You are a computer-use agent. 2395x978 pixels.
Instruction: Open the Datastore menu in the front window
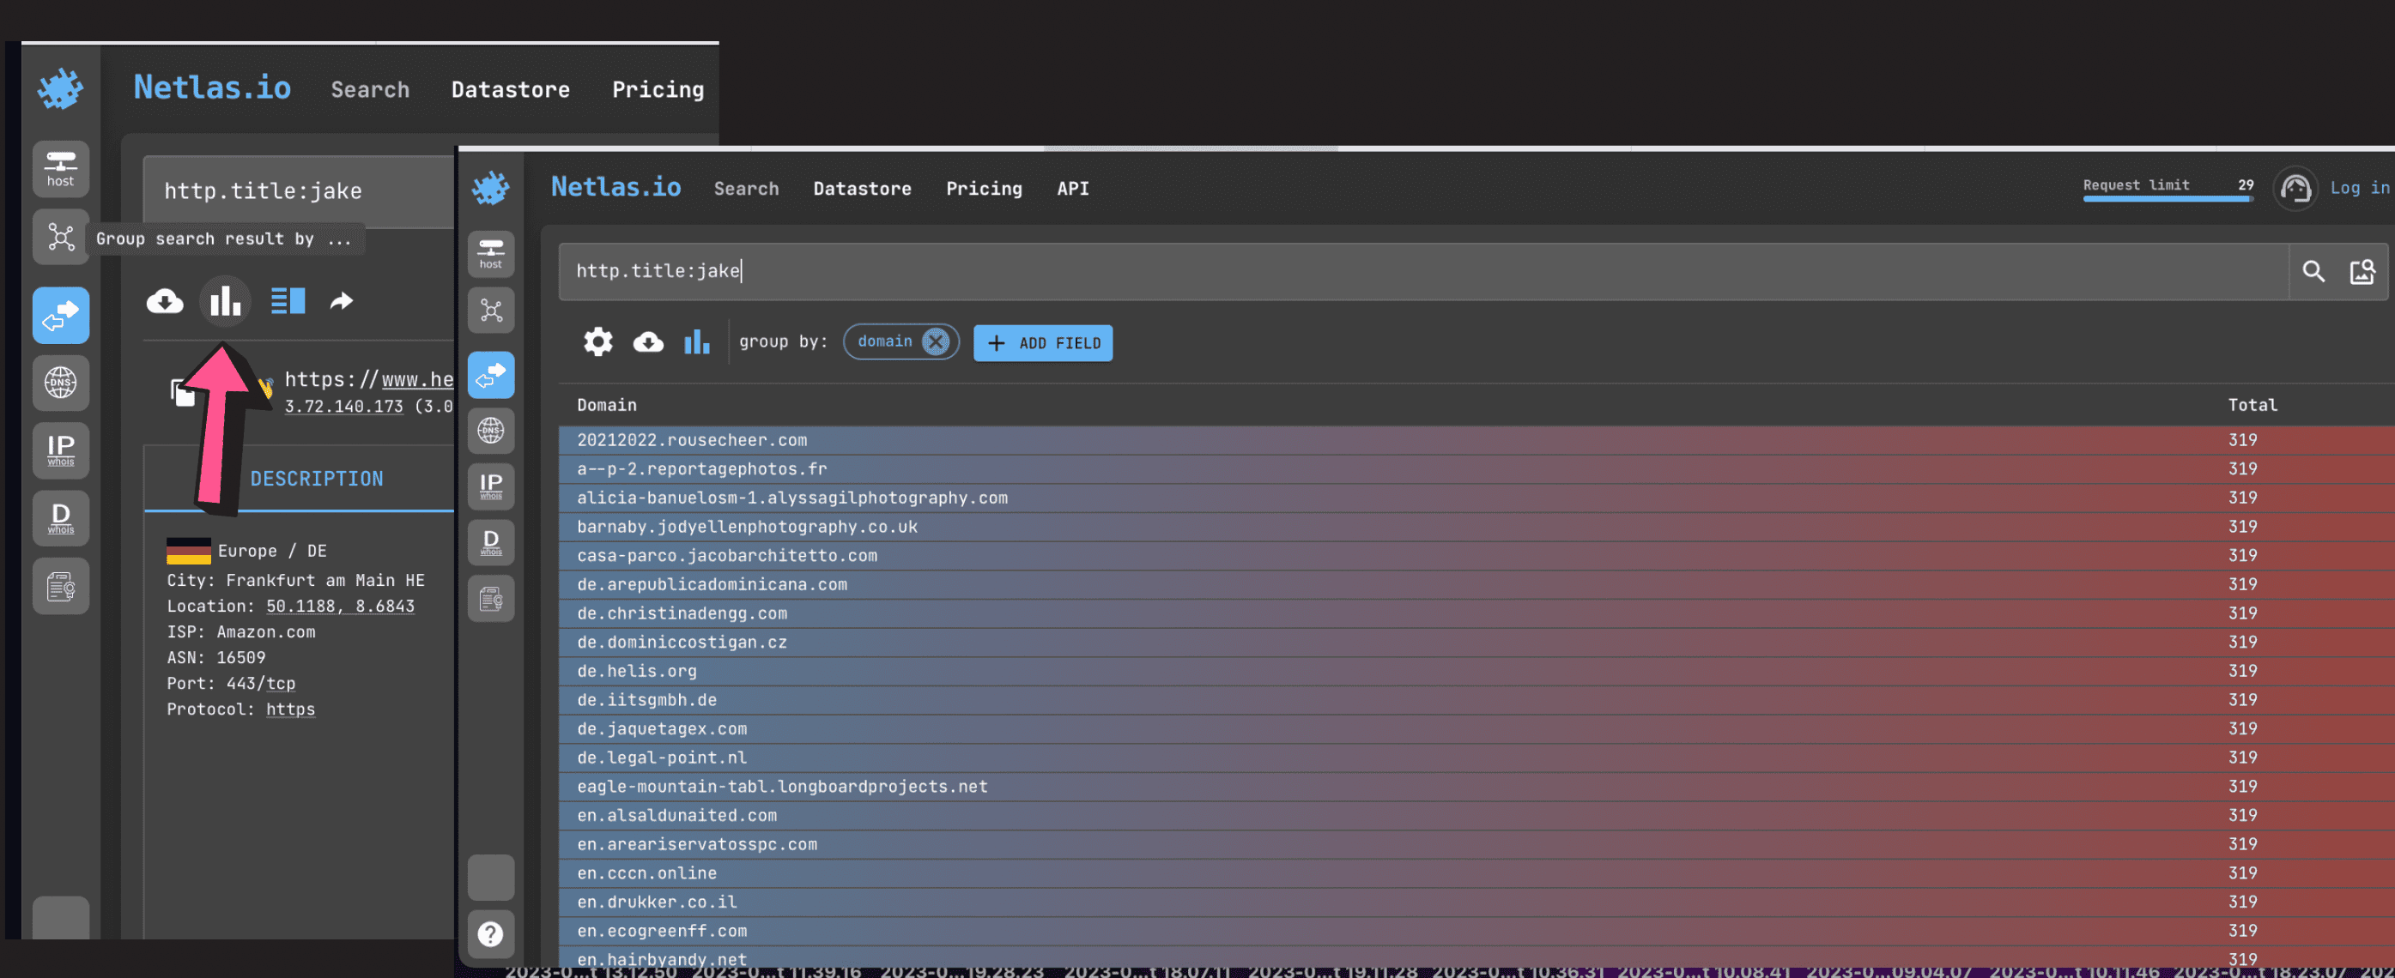pyautogui.click(x=862, y=189)
